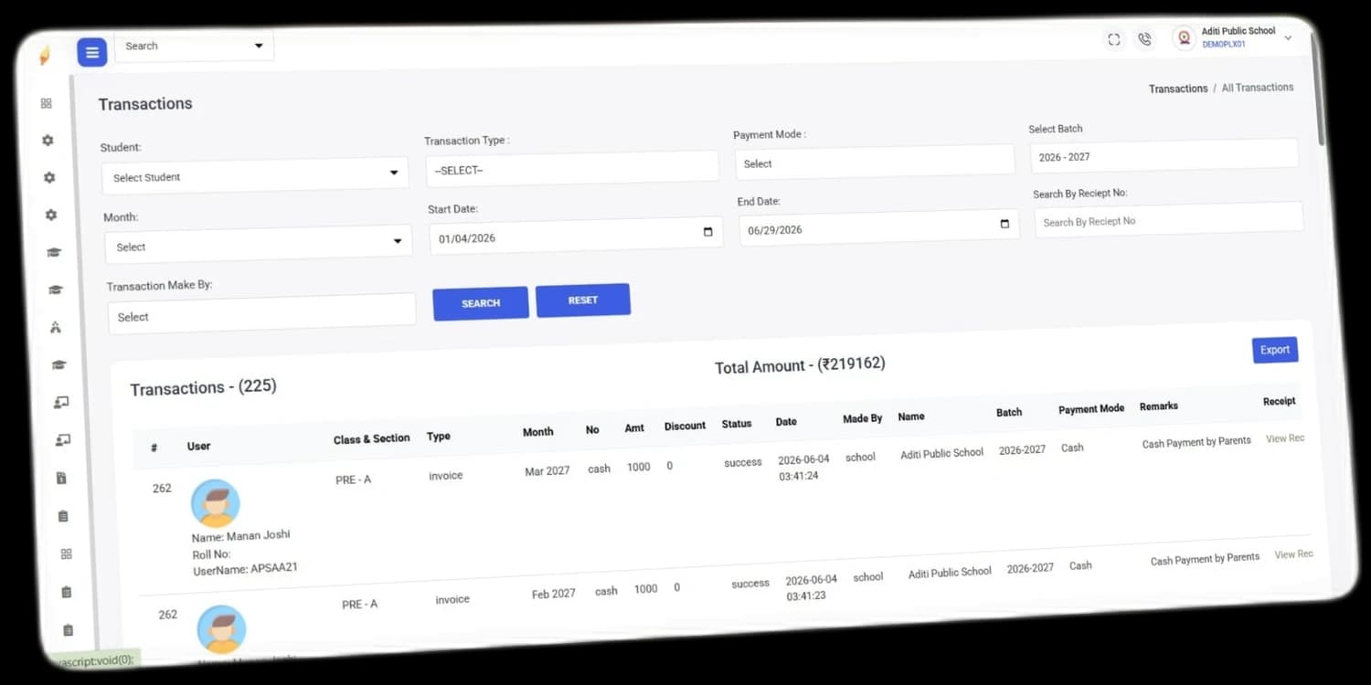Viewport: 1371px width, 685px height.
Task: Click the DEMOPLX01 school code text
Action: tap(1224, 44)
